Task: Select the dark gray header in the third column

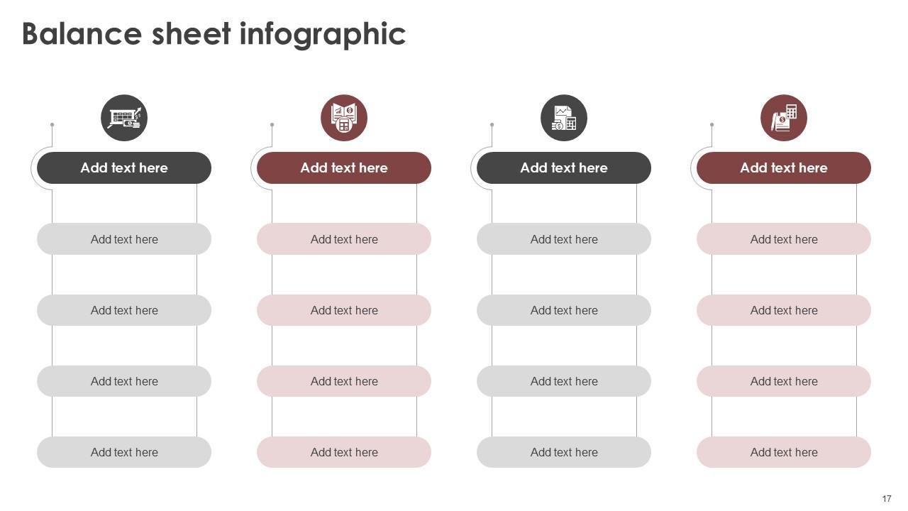Action: pyautogui.click(x=564, y=168)
